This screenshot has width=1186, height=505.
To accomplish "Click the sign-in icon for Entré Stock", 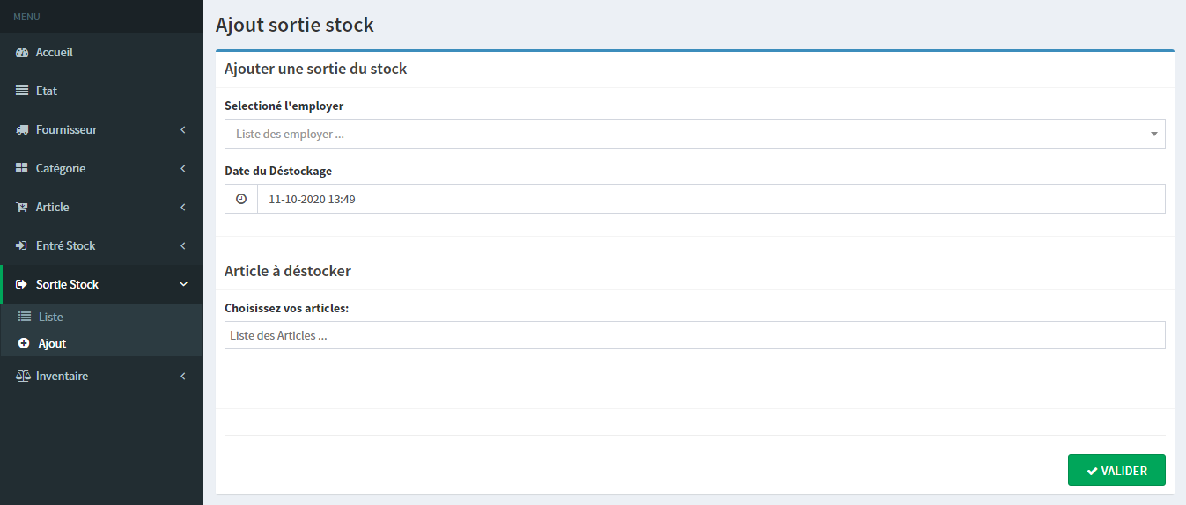I will 22,246.
